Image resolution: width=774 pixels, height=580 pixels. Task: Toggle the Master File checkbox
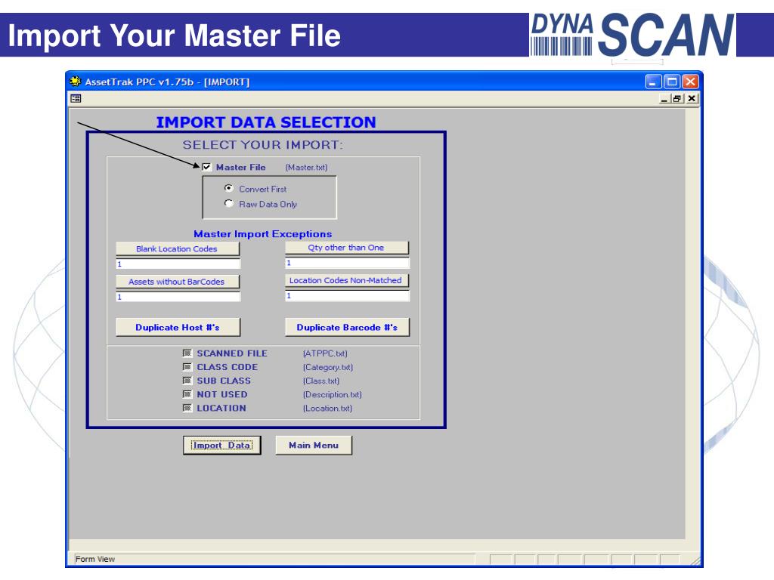pyautogui.click(x=206, y=167)
